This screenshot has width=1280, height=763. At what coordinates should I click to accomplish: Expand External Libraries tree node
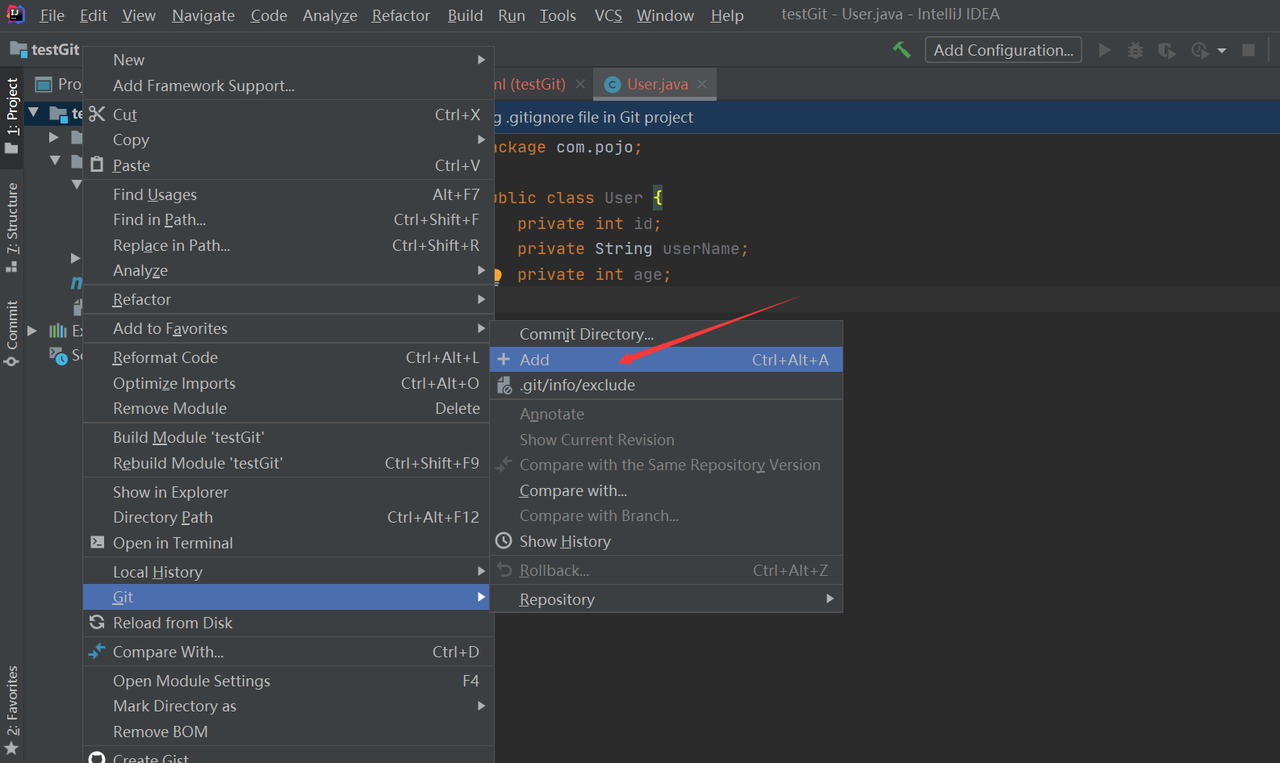click(x=32, y=330)
